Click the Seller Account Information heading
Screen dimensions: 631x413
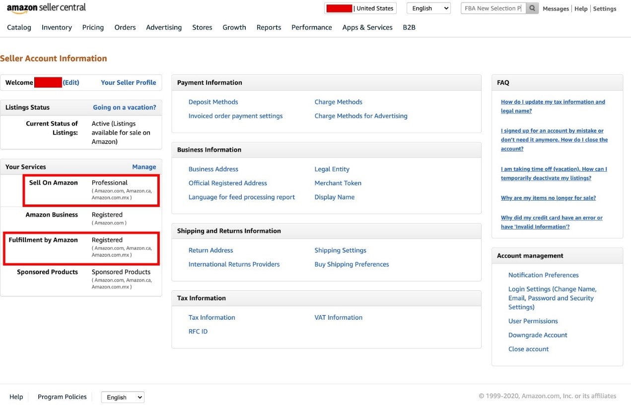tap(54, 59)
